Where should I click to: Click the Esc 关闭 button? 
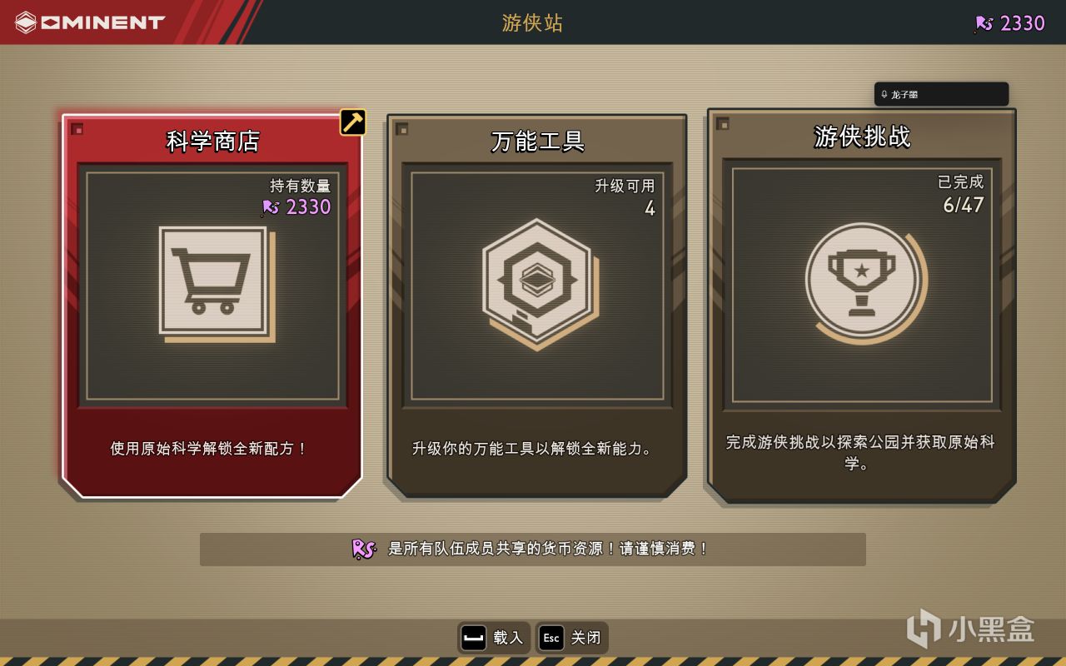coord(571,638)
